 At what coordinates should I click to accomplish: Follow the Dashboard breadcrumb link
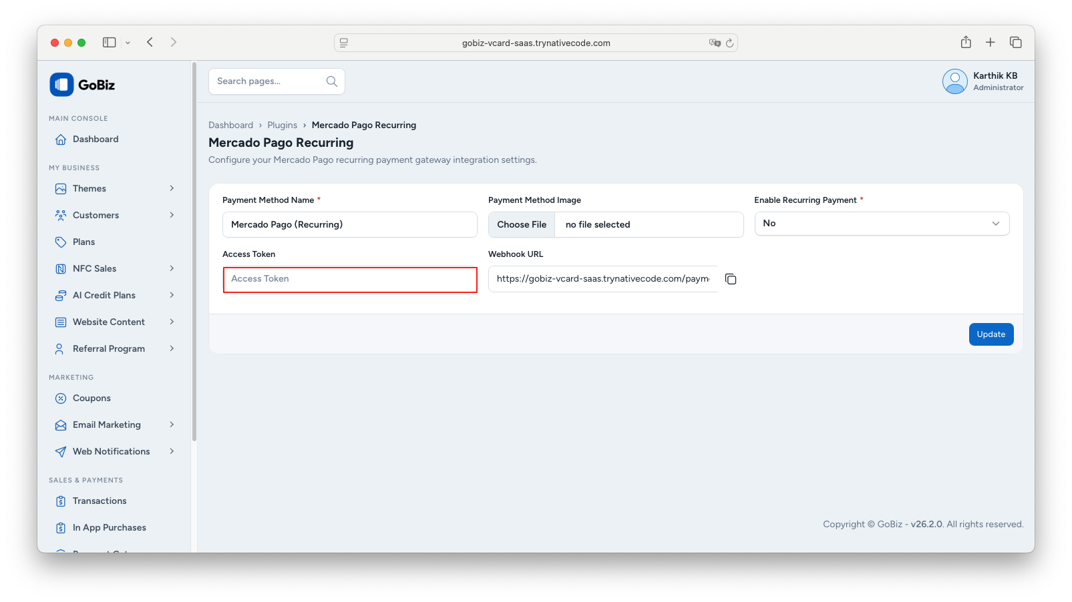point(230,125)
